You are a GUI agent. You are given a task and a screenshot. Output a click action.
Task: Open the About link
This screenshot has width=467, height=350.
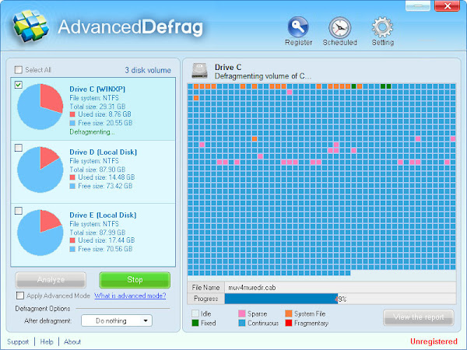pos(72,341)
